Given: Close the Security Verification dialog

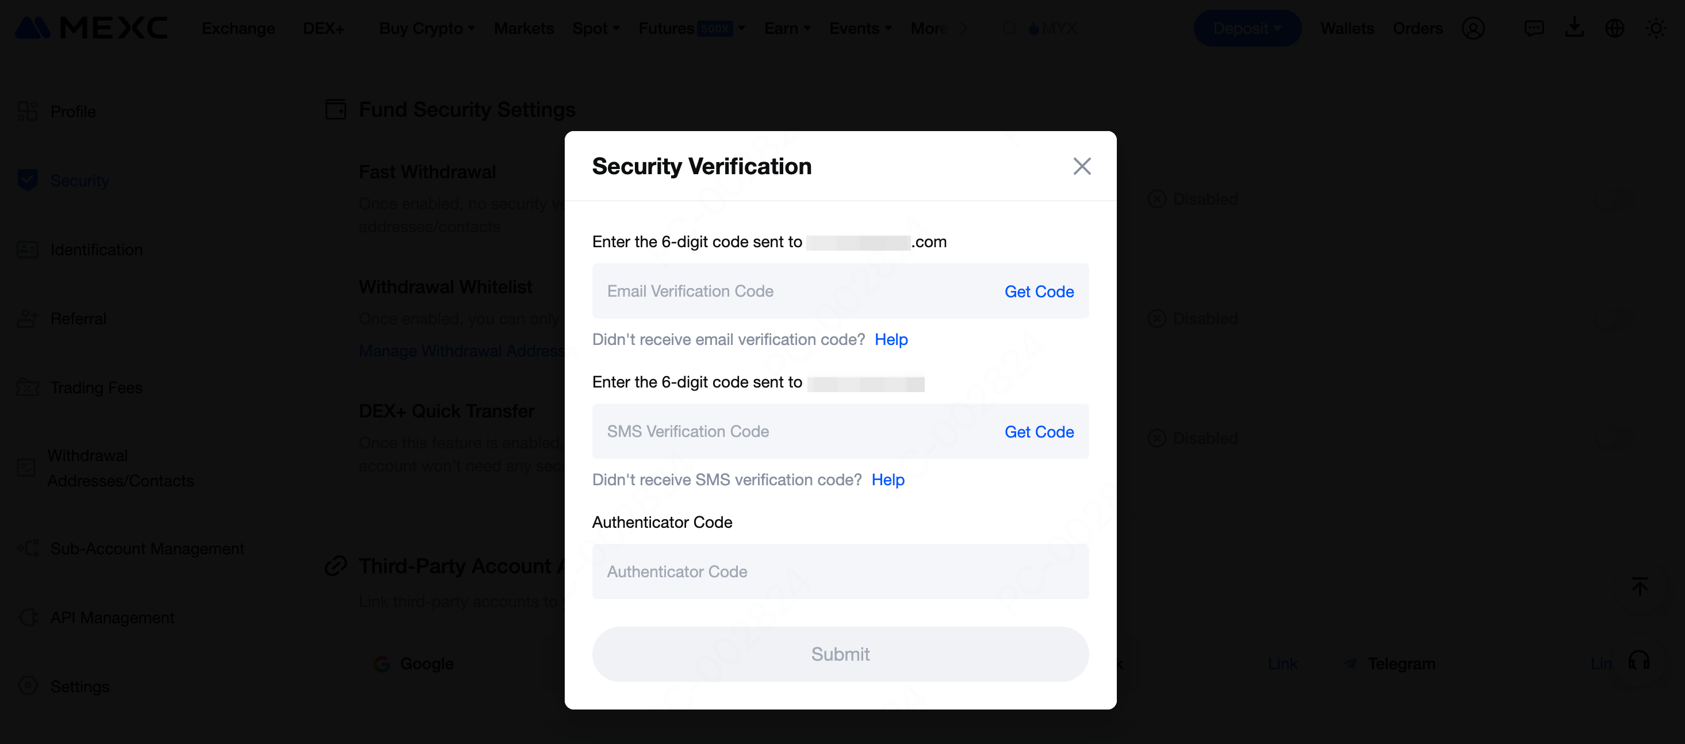Looking at the screenshot, I should 1082,166.
